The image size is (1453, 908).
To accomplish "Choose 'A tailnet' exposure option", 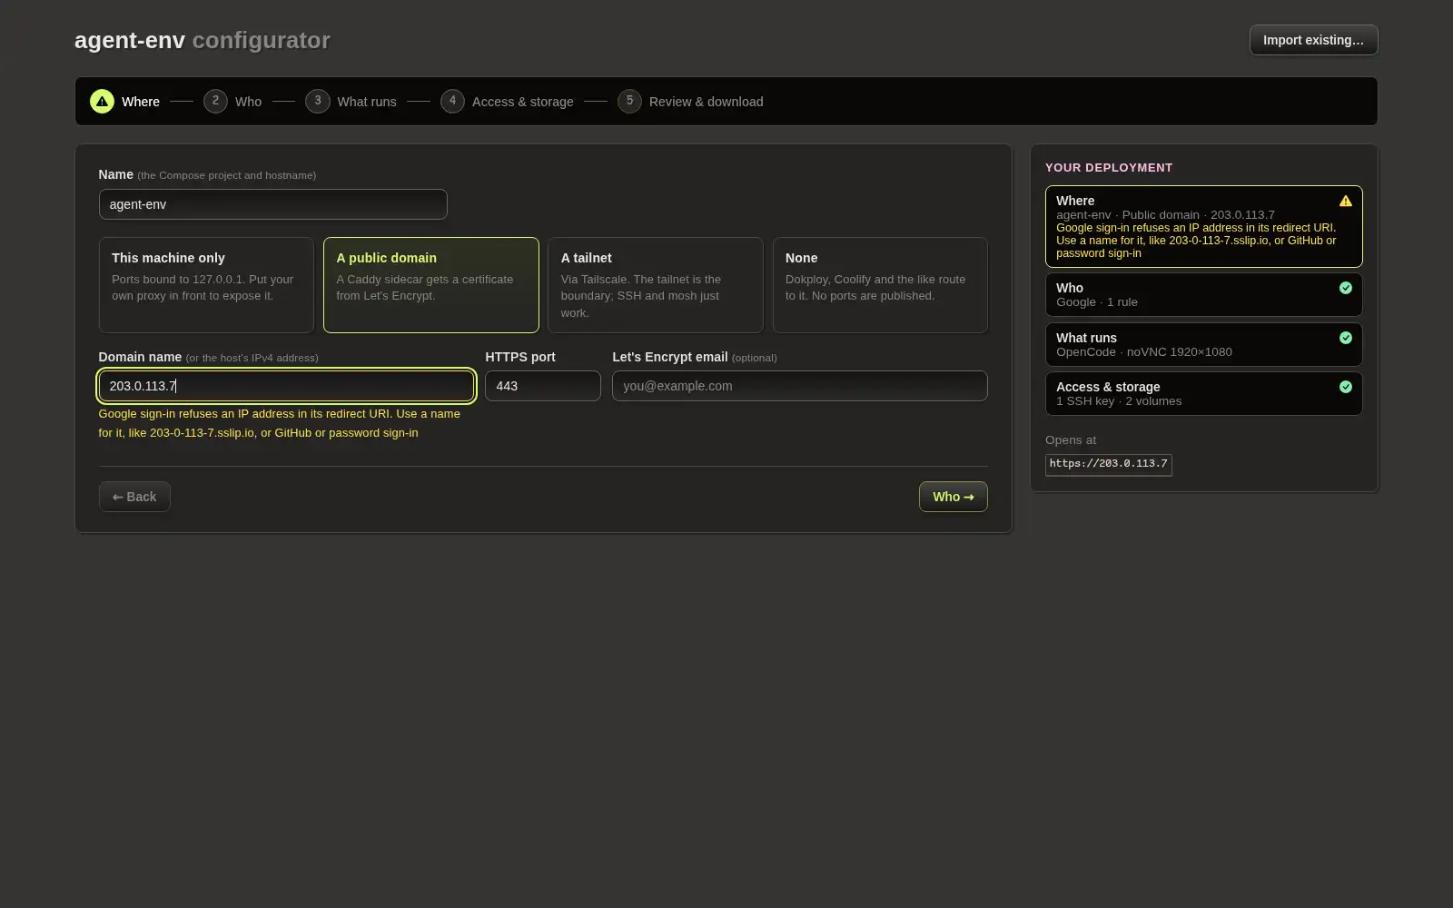I will [x=655, y=285].
